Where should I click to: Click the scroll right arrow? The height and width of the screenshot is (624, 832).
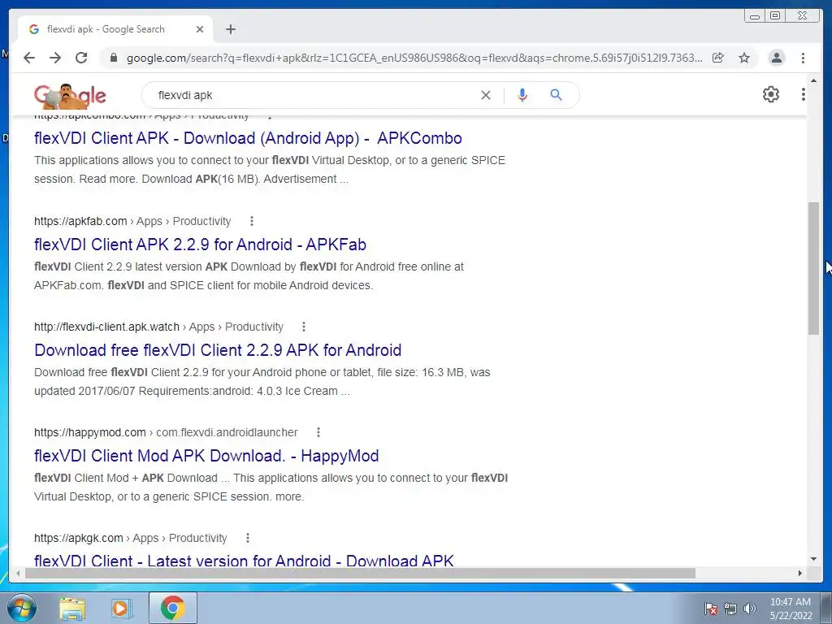click(x=800, y=573)
